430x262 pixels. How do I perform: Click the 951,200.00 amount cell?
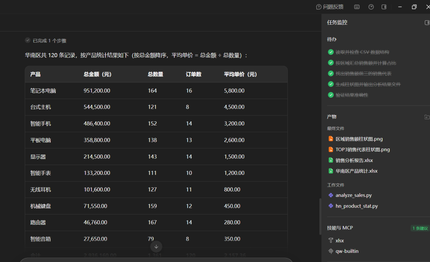click(97, 91)
